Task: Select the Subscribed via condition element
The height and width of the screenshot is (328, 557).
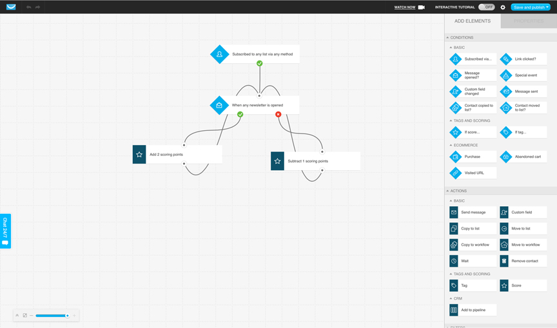Action: pos(473,59)
